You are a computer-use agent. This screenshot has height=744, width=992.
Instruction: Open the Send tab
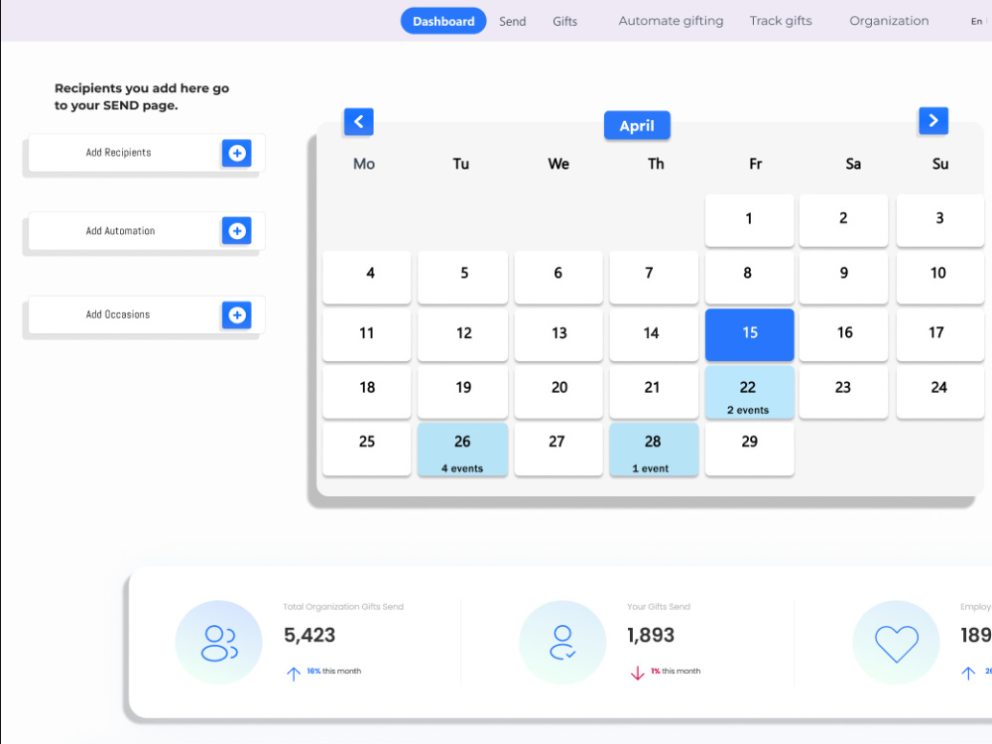coord(513,22)
